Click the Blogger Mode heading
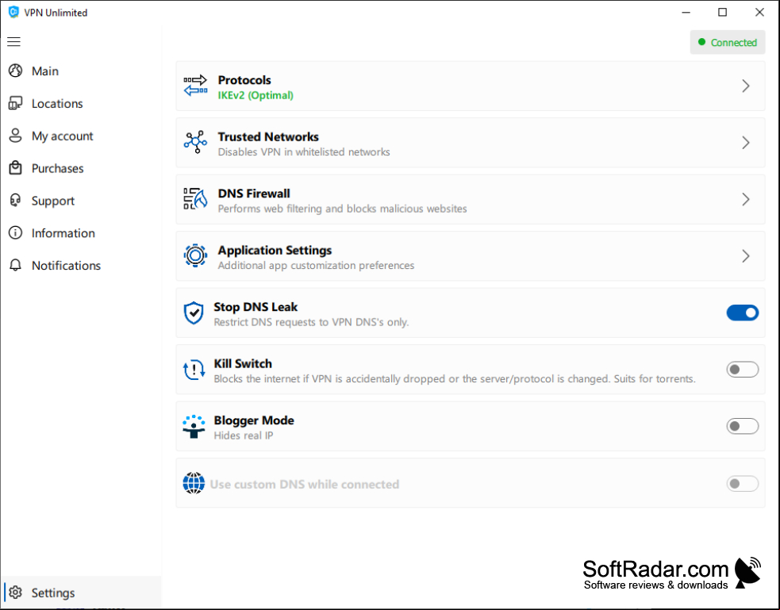Image resolution: width=780 pixels, height=610 pixels. point(254,420)
